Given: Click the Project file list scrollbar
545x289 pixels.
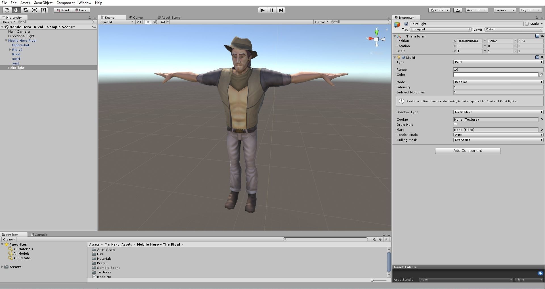Looking at the screenshot, I should (x=389, y=262).
